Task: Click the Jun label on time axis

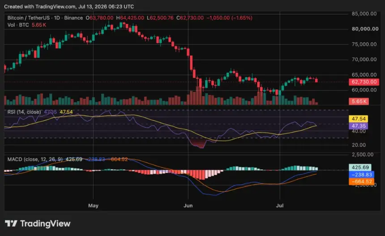Action: pyautogui.click(x=188, y=206)
